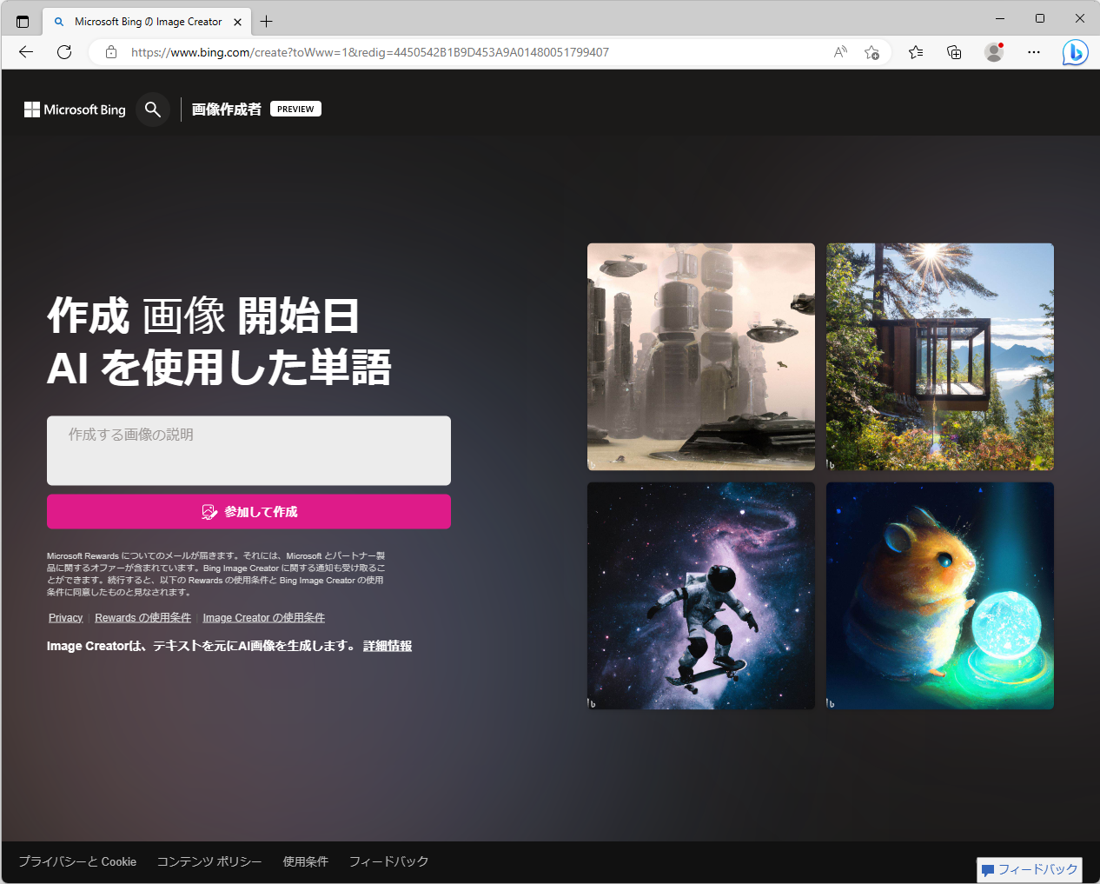Click the Microsoft Bing logo
The image size is (1100, 884).
pos(74,109)
